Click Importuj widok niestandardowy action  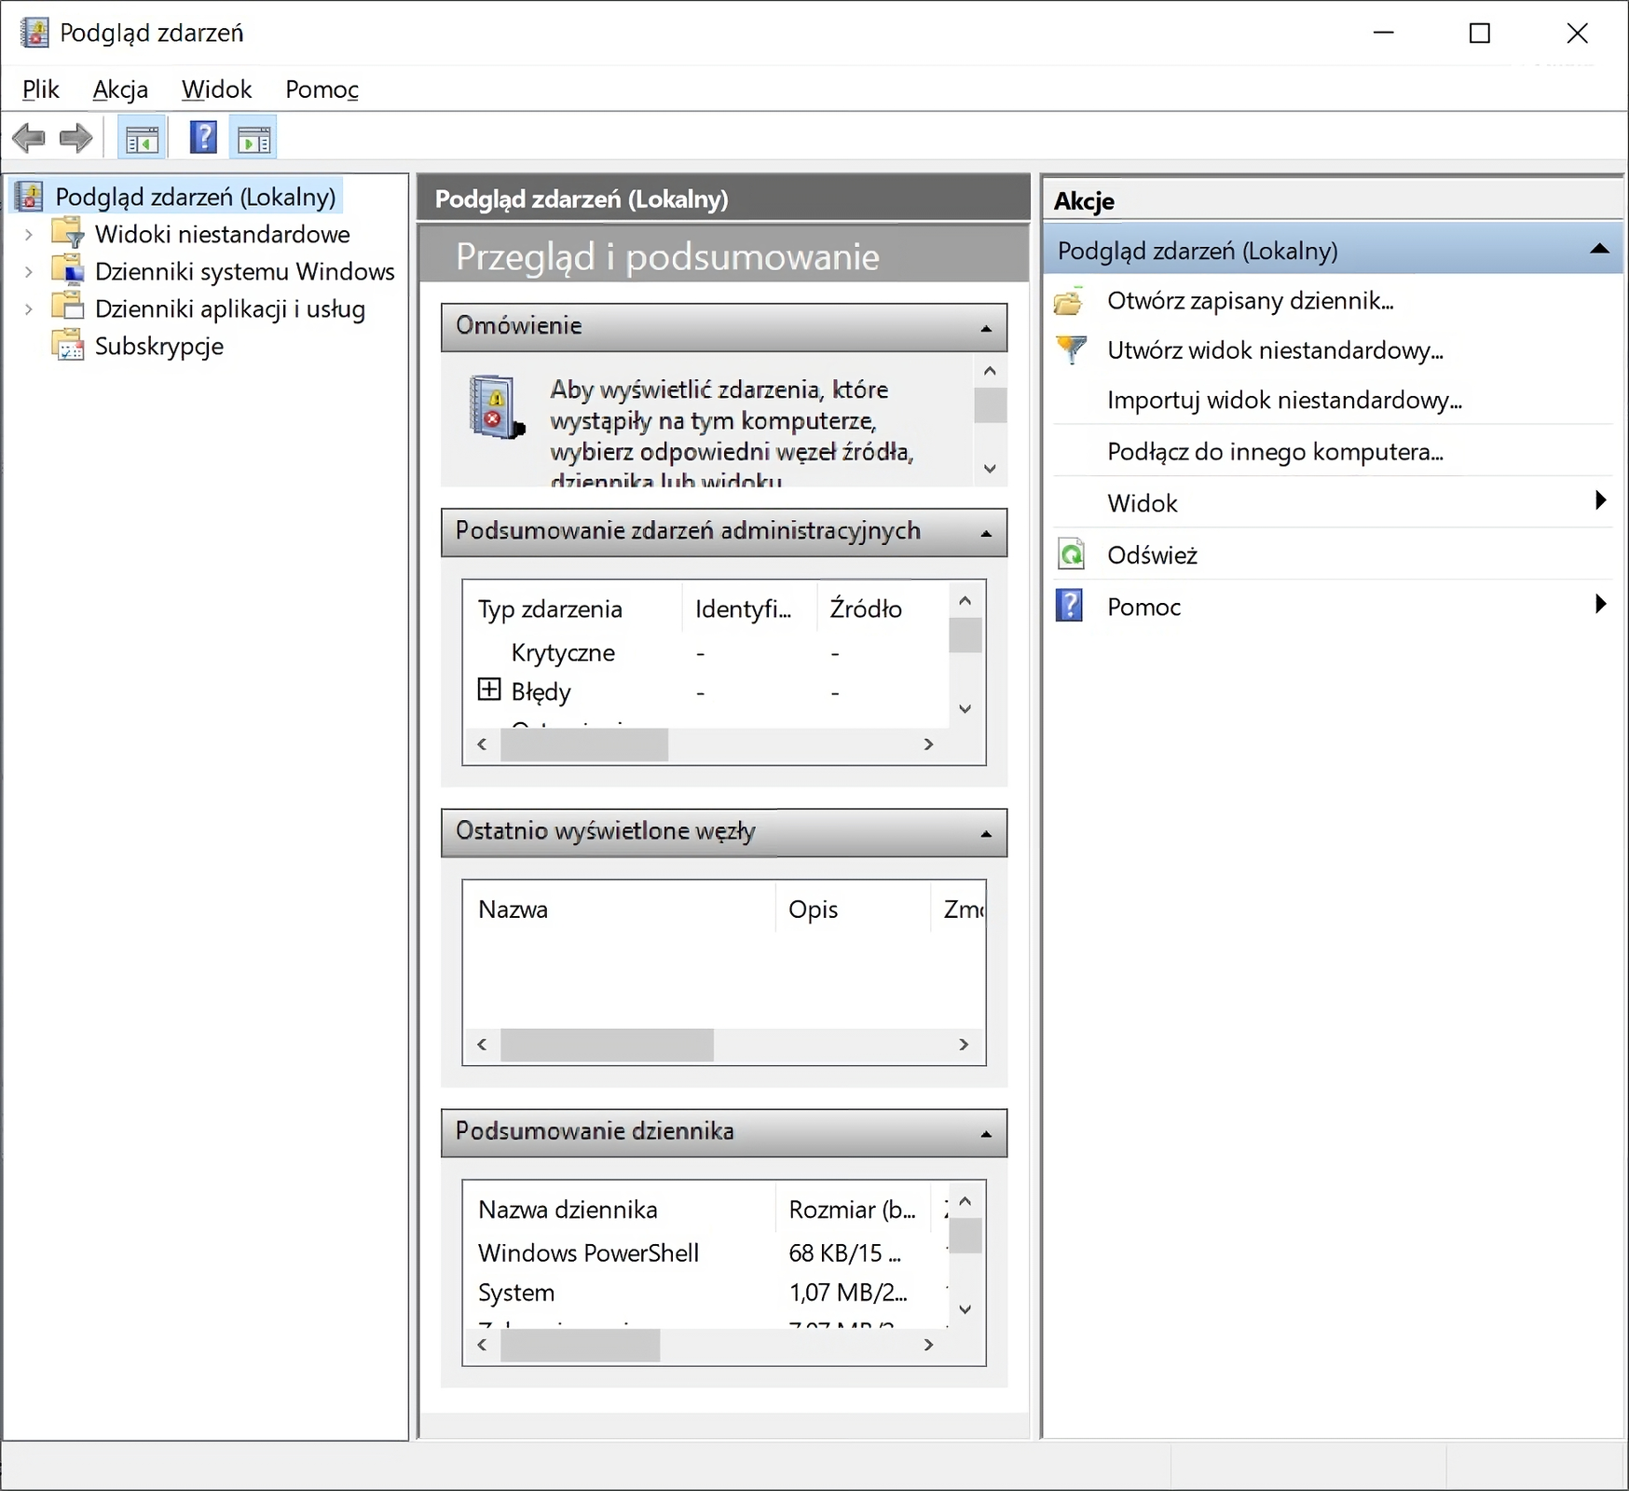pos(1283,401)
